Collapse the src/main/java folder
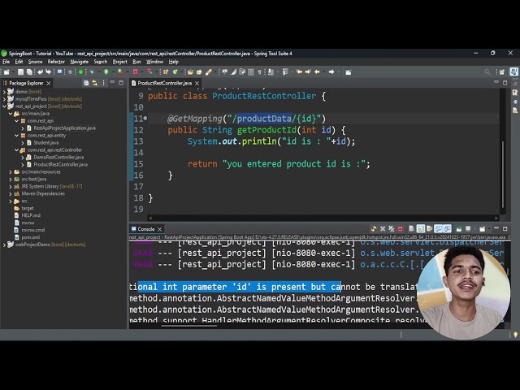 tap(11, 114)
